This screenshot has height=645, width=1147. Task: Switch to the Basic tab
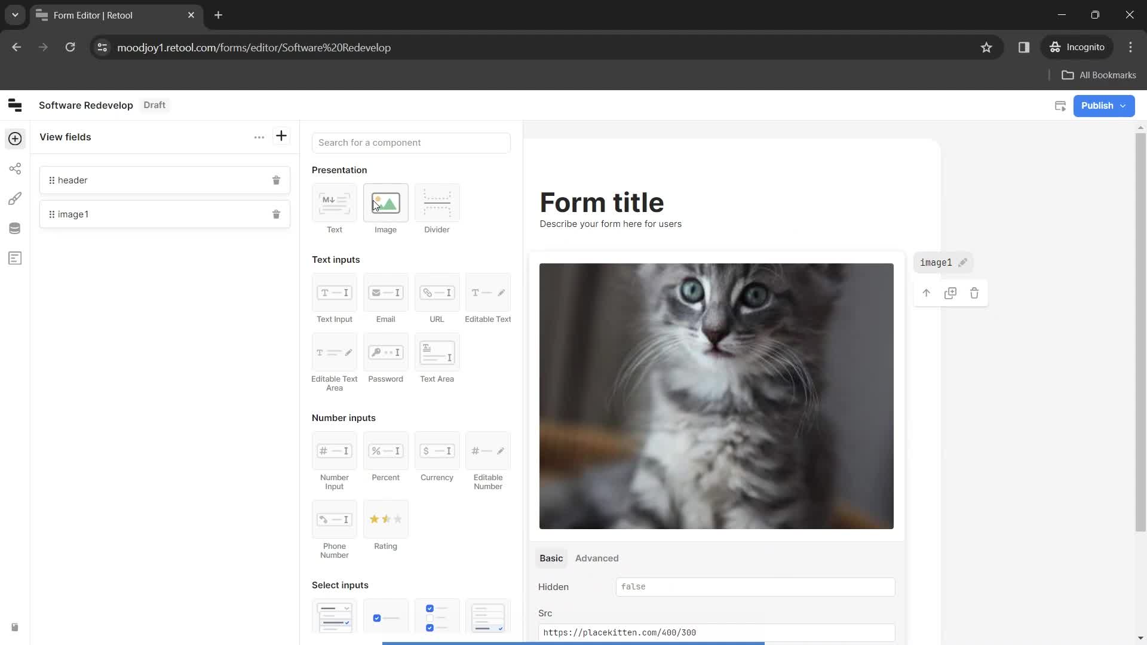click(551, 558)
